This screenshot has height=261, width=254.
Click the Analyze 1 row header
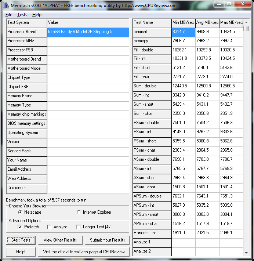152,243
